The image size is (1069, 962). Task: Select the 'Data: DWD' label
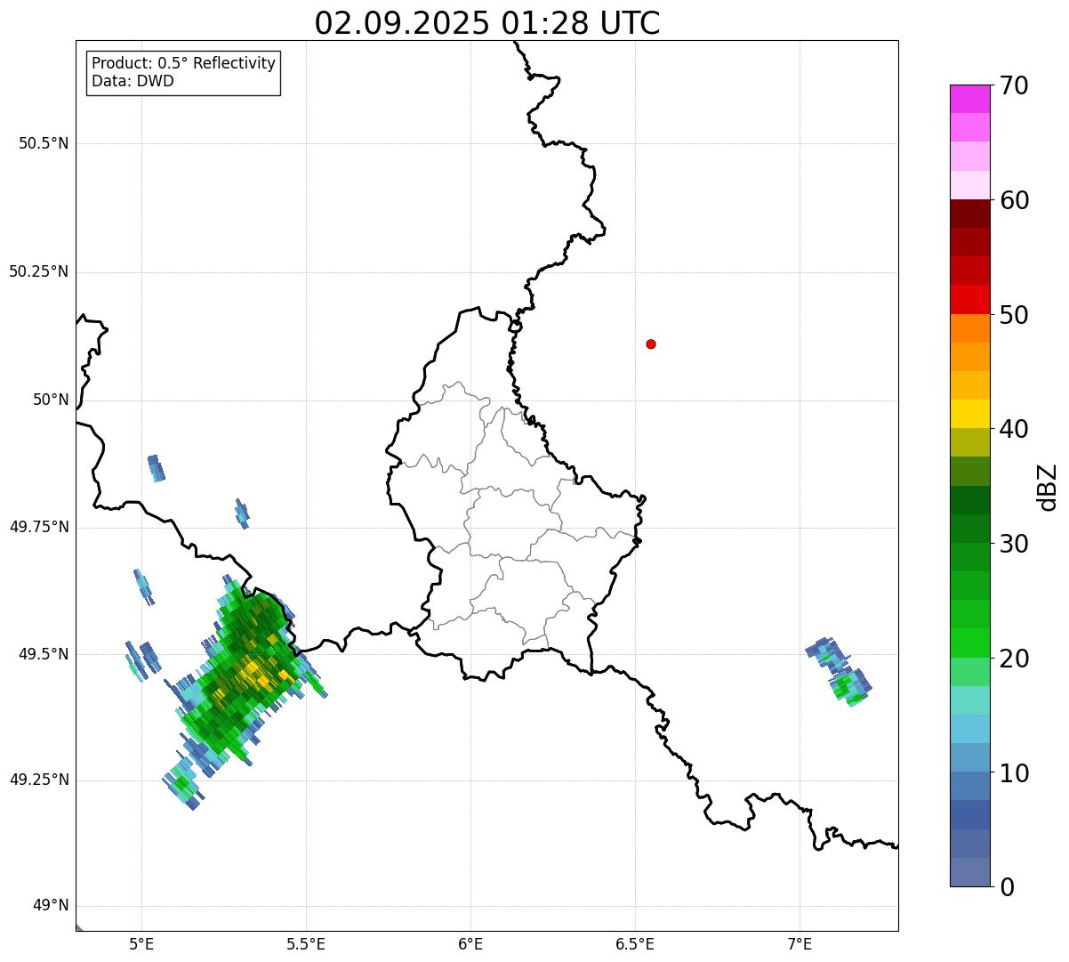[133, 81]
